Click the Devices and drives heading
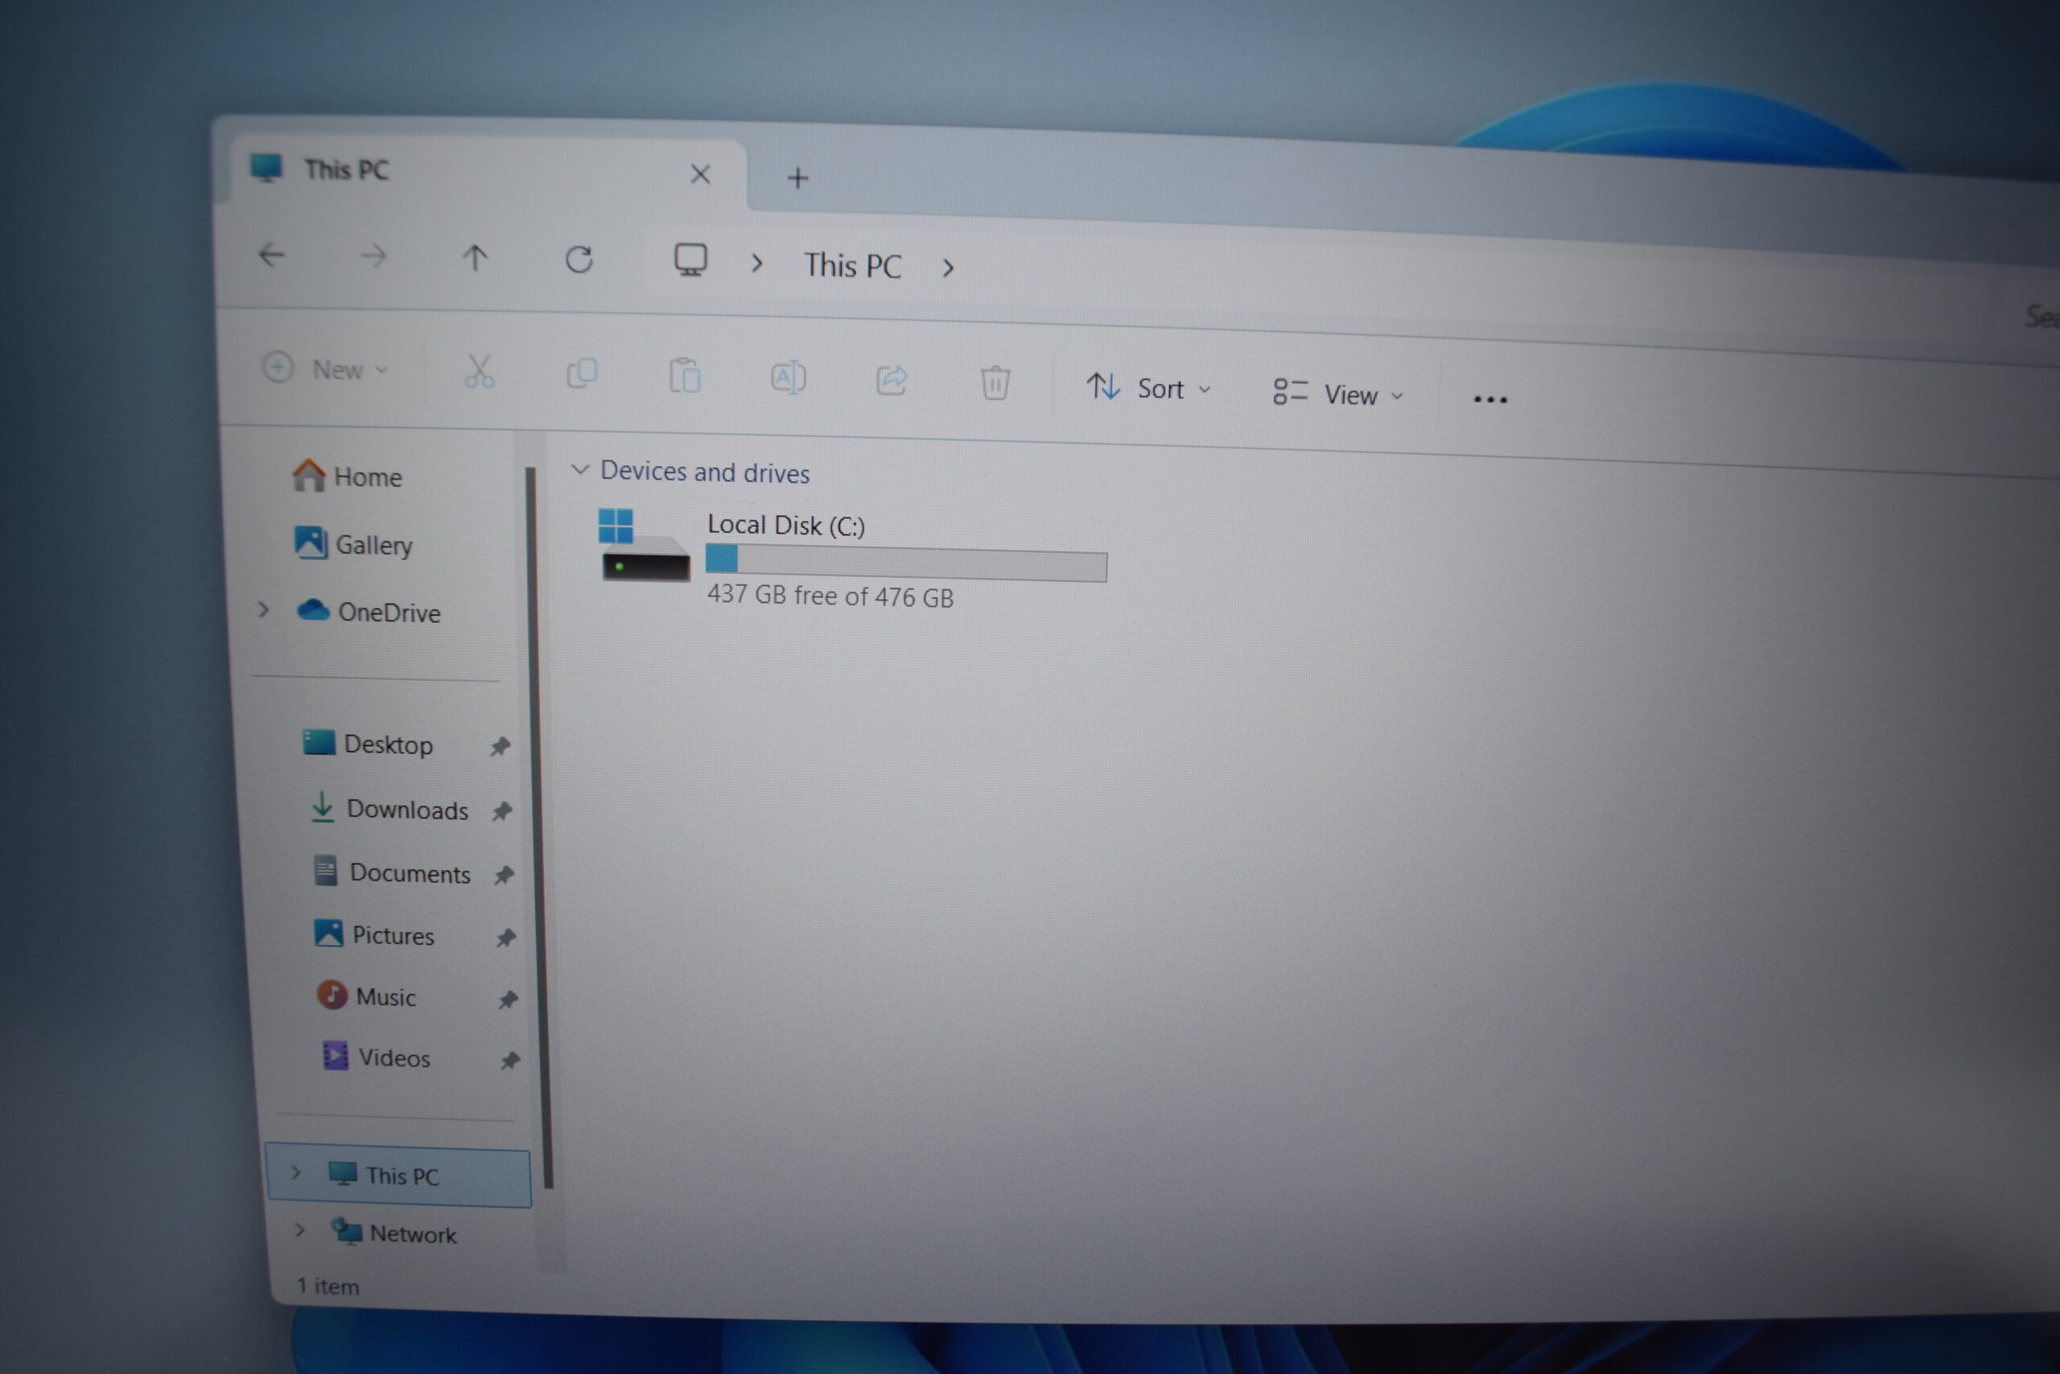Screen dimensions: 2060x1374 point(705,472)
